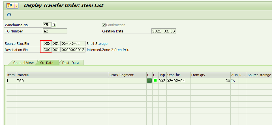
Task: Click the green status square in row 1
Action: 155,81
